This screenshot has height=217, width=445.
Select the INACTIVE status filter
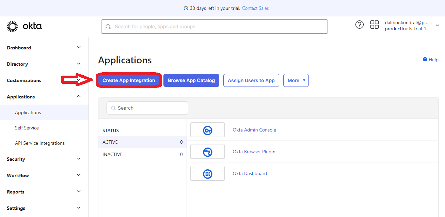(113, 154)
